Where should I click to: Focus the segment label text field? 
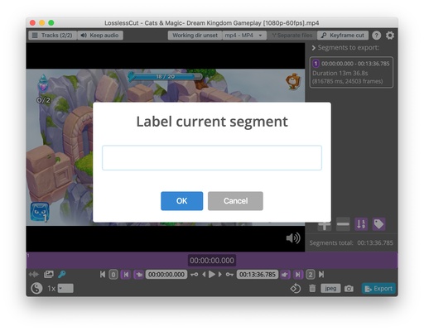pos(212,157)
